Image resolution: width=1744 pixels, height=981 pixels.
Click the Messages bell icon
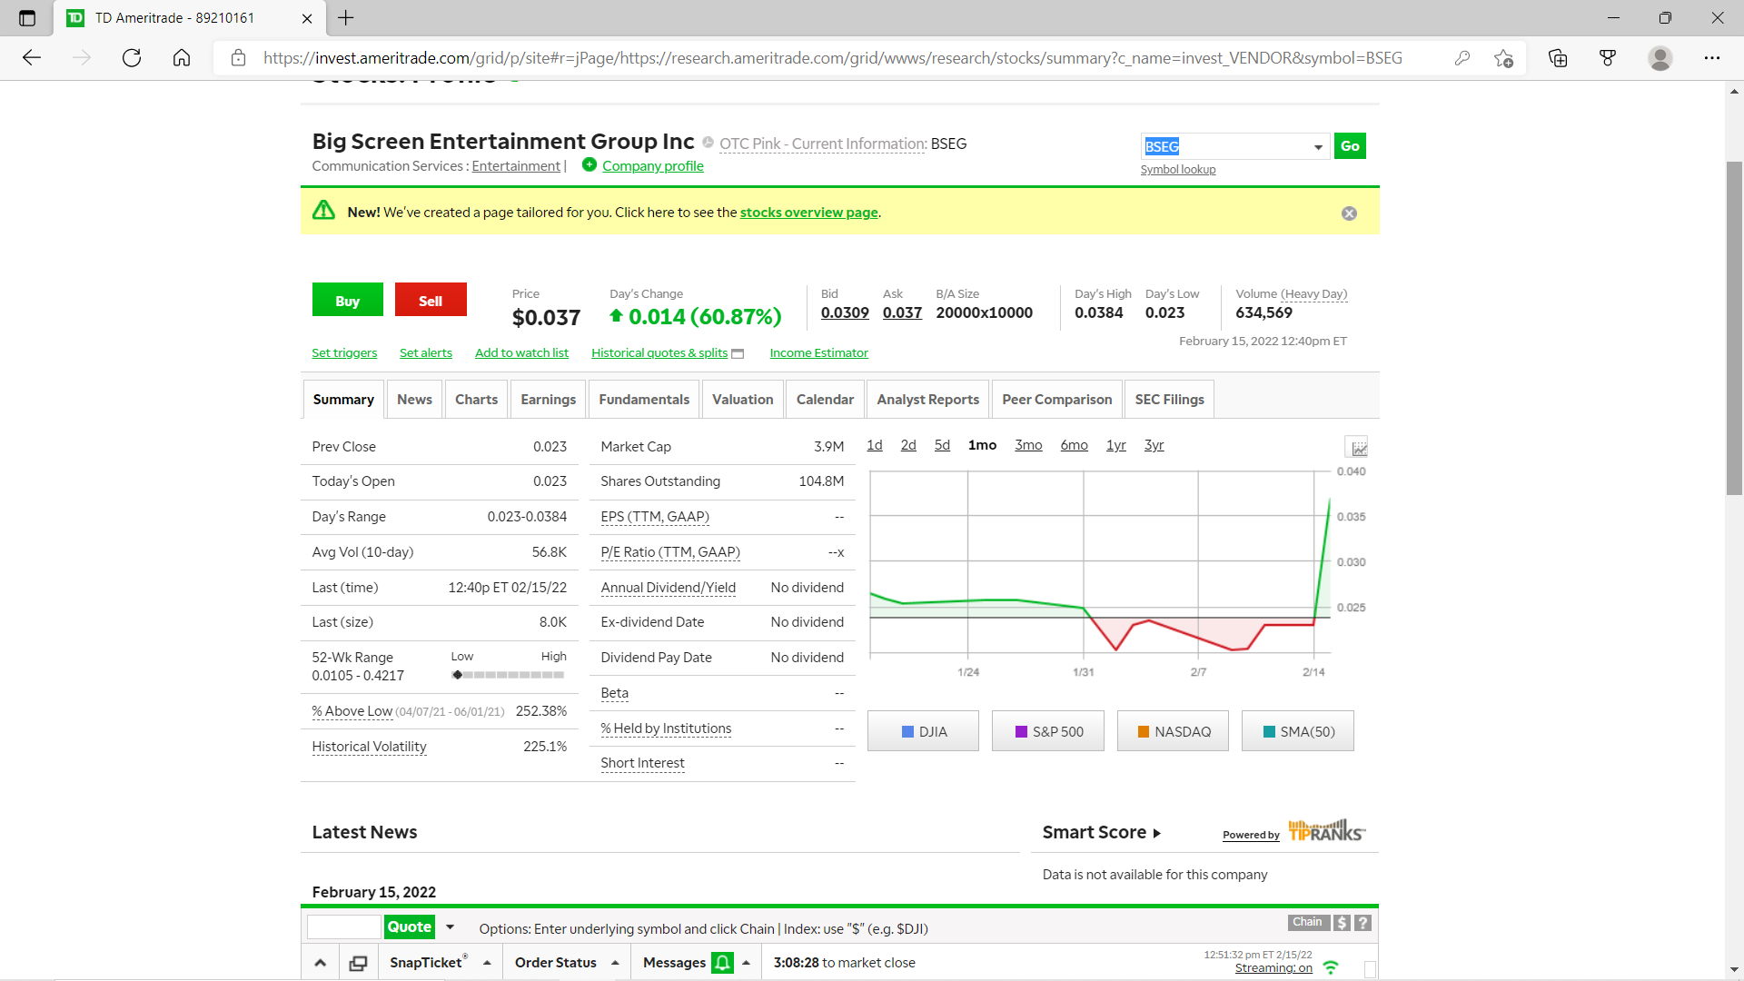point(722,963)
